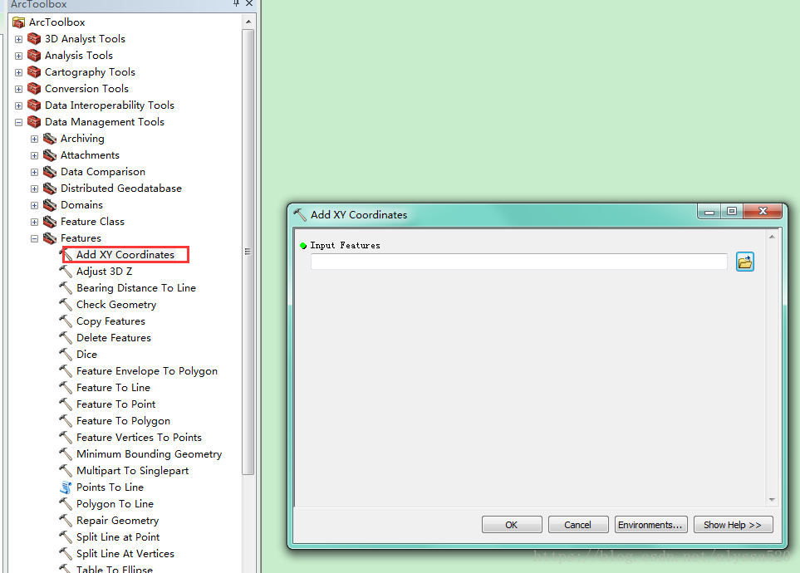
Task: Expand the Archiving toolset
Action: point(35,139)
